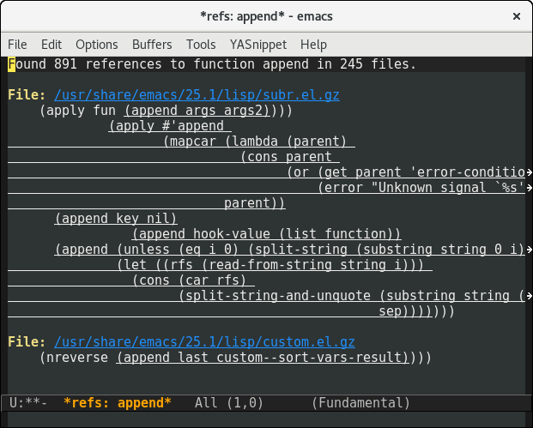This screenshot has width=533, height=428.
Task: Open the Options menu
Action: (96, 45)
